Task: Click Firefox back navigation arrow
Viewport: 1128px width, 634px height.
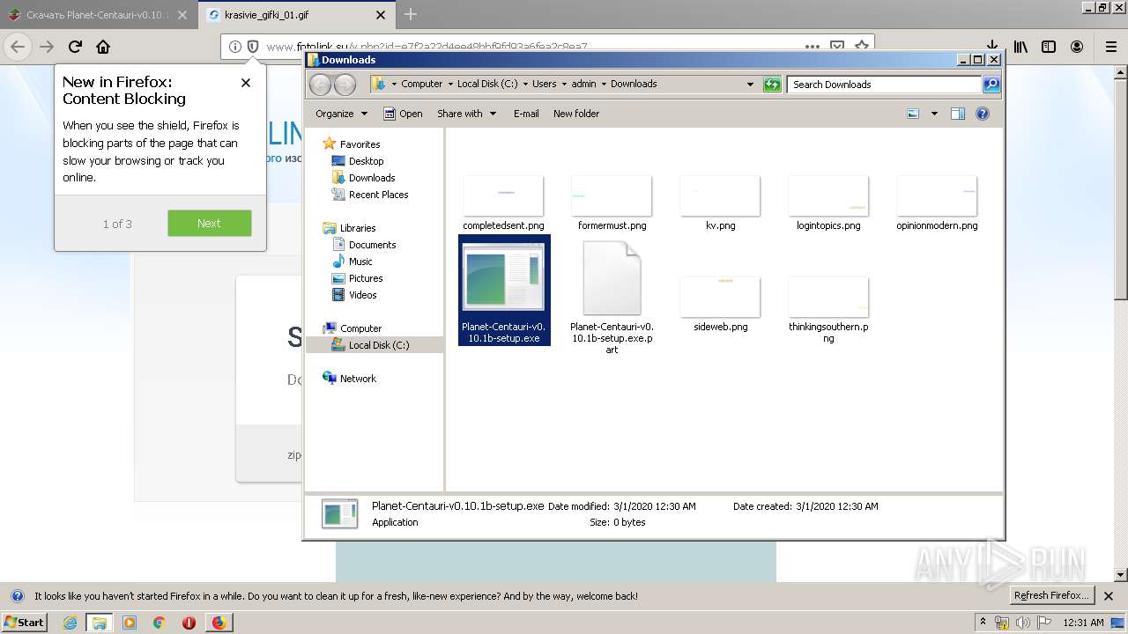Action: point(18,47)
